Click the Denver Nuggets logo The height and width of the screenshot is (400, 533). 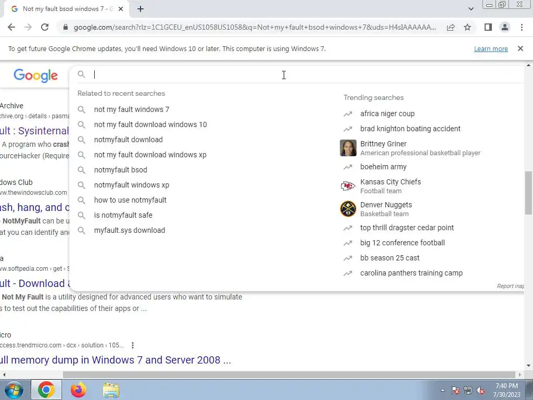click(348, 209)
